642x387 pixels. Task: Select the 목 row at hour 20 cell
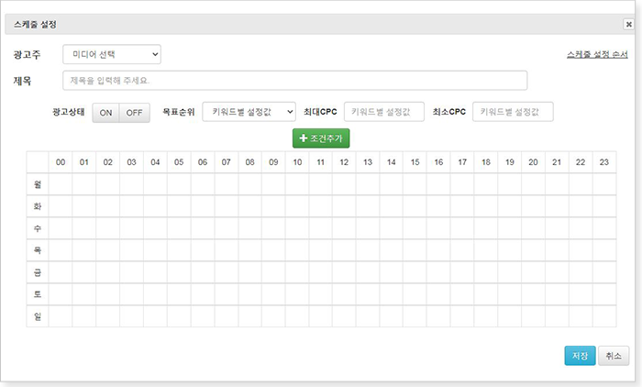coord(533,249)
